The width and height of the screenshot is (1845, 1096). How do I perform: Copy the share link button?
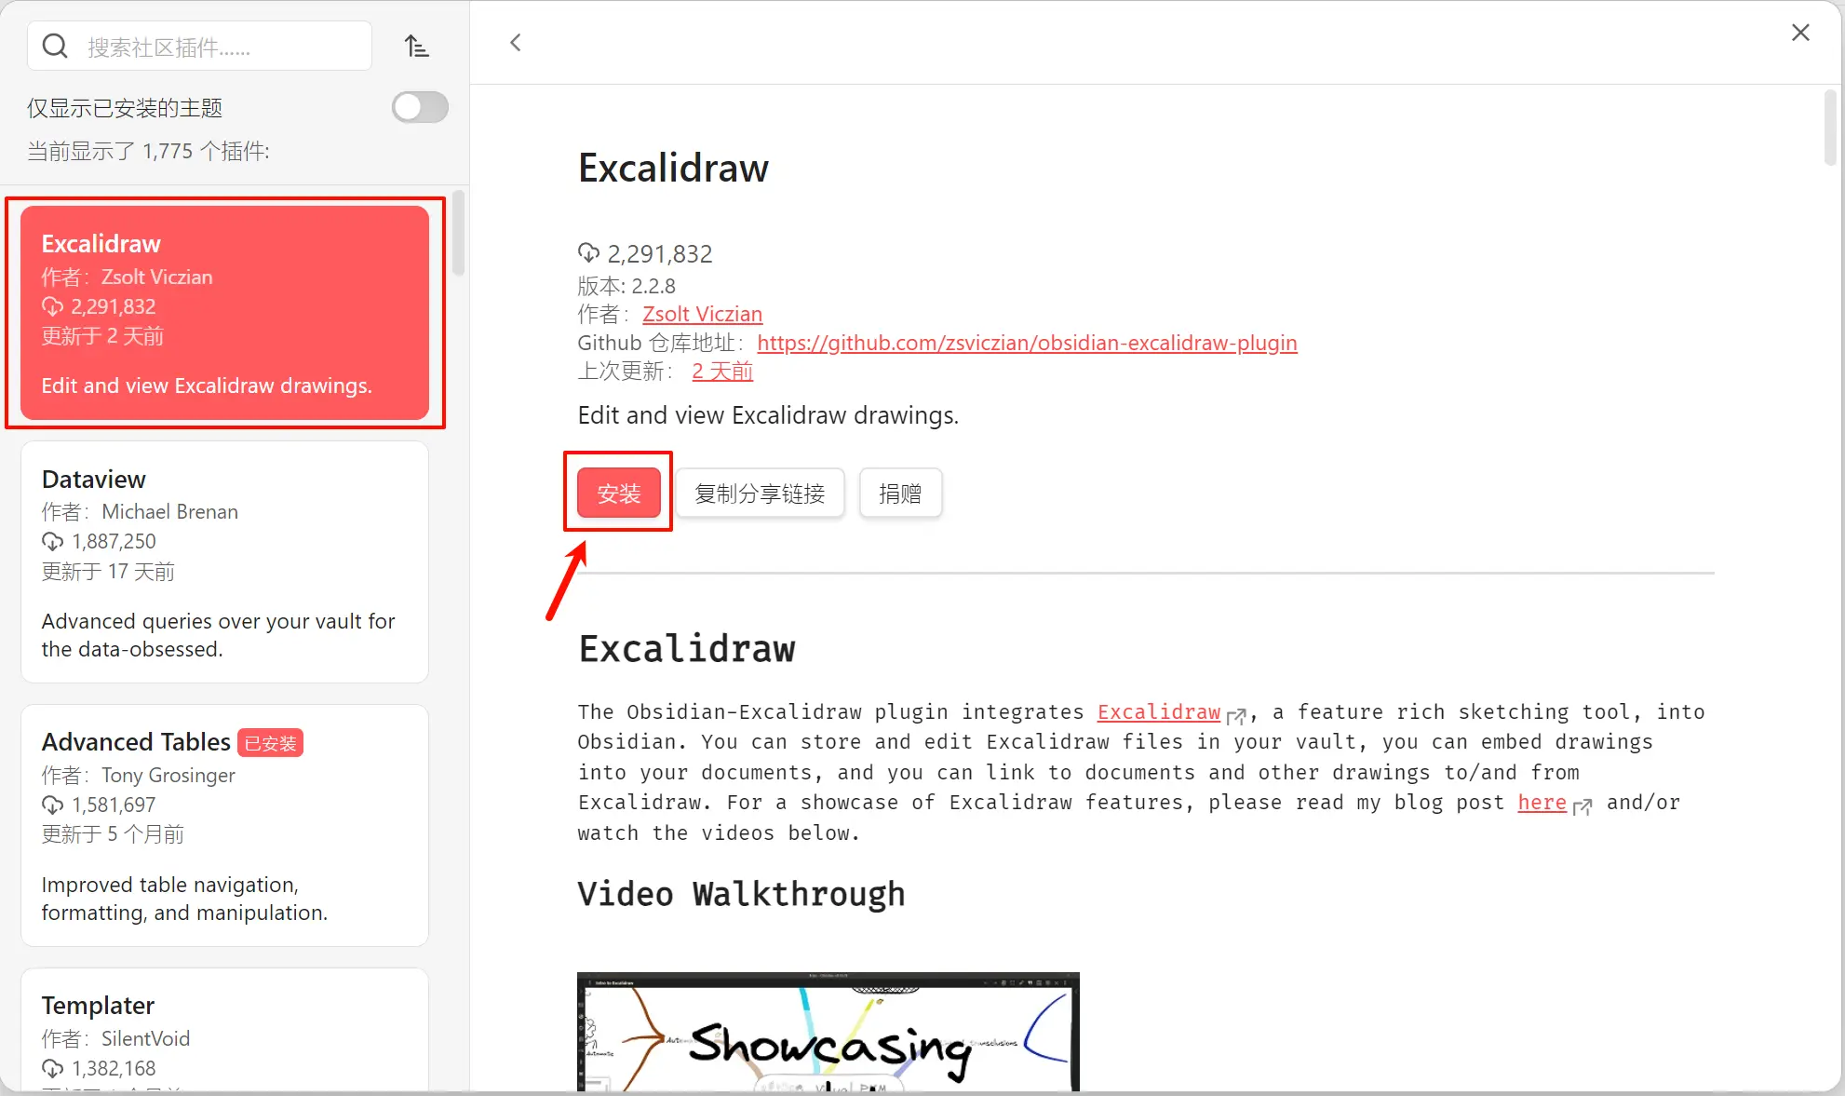(760, 493)
